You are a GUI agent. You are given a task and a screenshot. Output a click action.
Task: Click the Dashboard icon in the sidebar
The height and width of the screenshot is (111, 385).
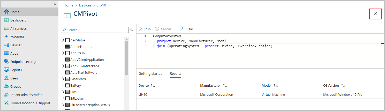6,20
